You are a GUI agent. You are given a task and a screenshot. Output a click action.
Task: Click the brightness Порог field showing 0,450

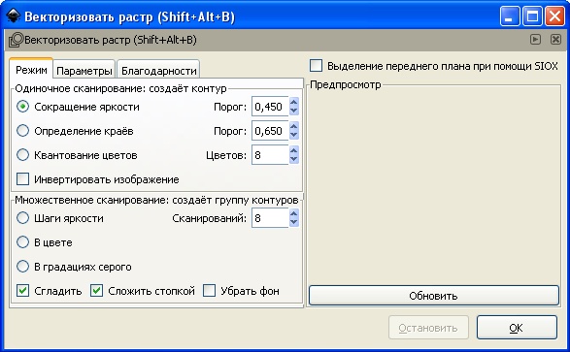tap(270, 107)
